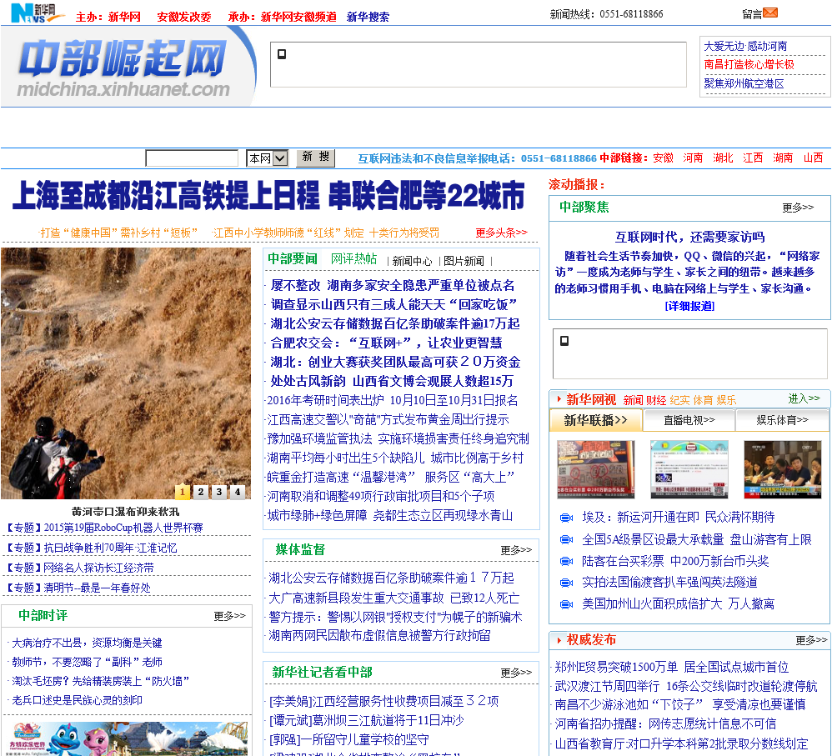Select slide number 4 on photo carousel
Viewport: 832px width, 756px height.
[238, 492]
